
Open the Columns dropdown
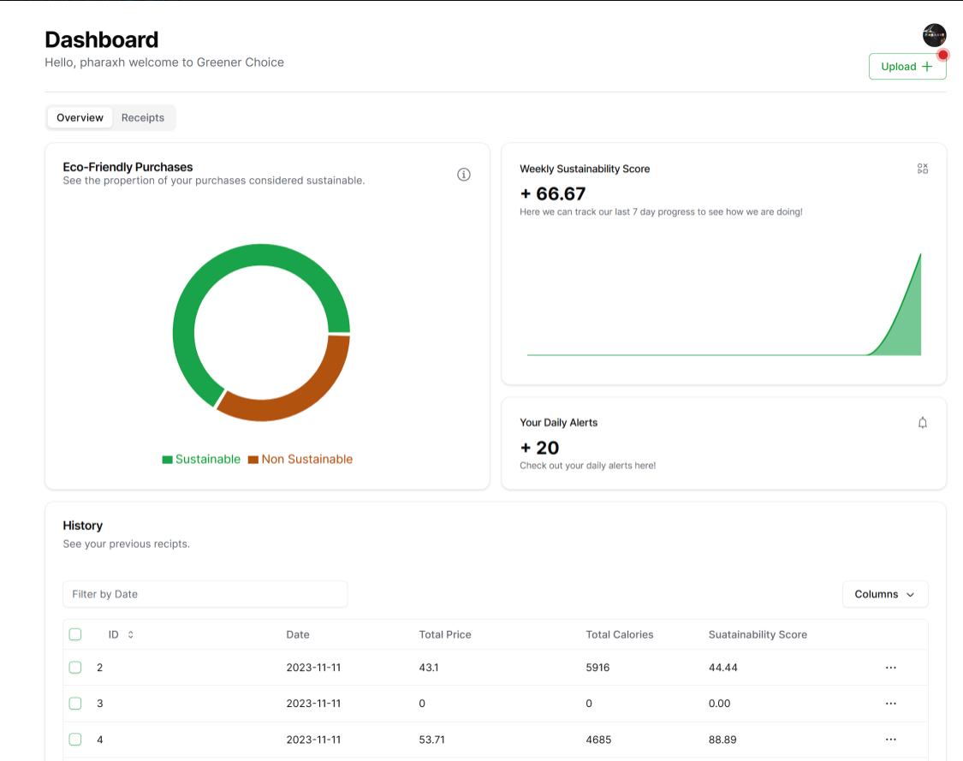(x=885, y=594)
